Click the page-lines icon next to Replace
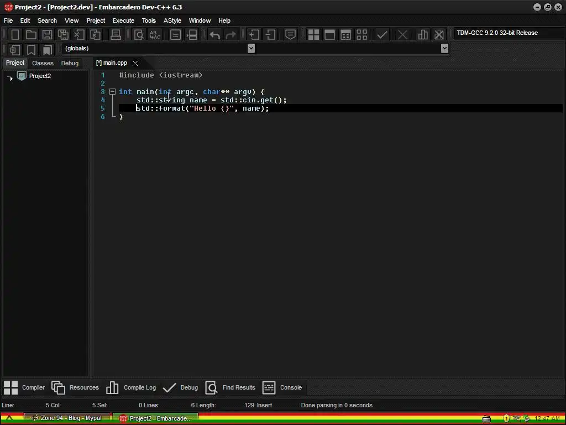This screenshot has height=425, width=566. [175, 35]
